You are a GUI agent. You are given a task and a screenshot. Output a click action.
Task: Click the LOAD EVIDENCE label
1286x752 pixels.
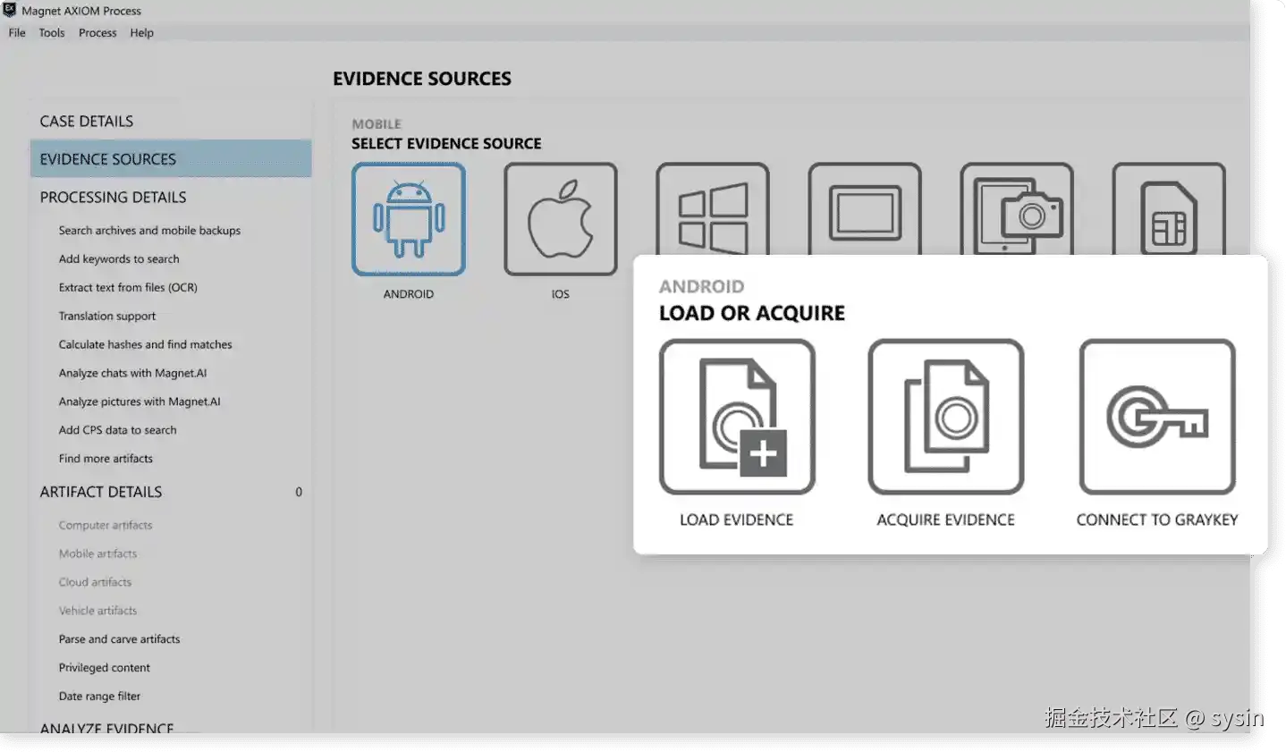pos(737,520)
